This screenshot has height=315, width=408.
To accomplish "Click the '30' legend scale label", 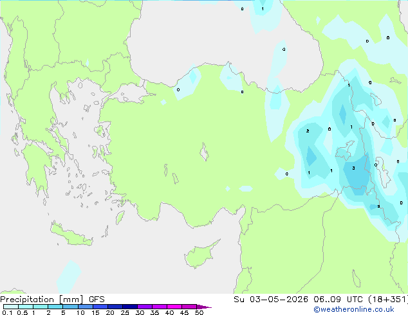I will 140,312.
